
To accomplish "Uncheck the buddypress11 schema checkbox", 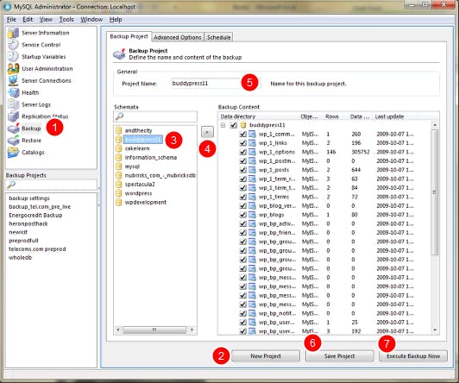I will 233,125.
